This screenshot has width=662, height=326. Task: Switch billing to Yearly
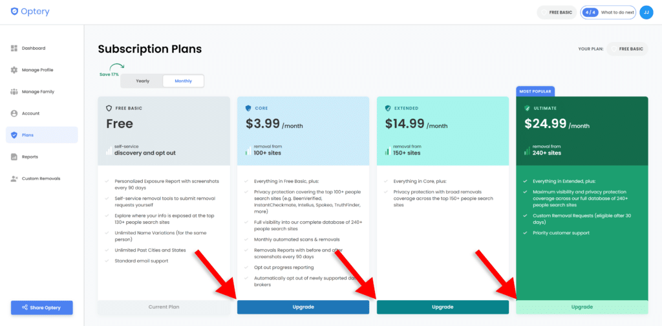[x=142, y=81]
